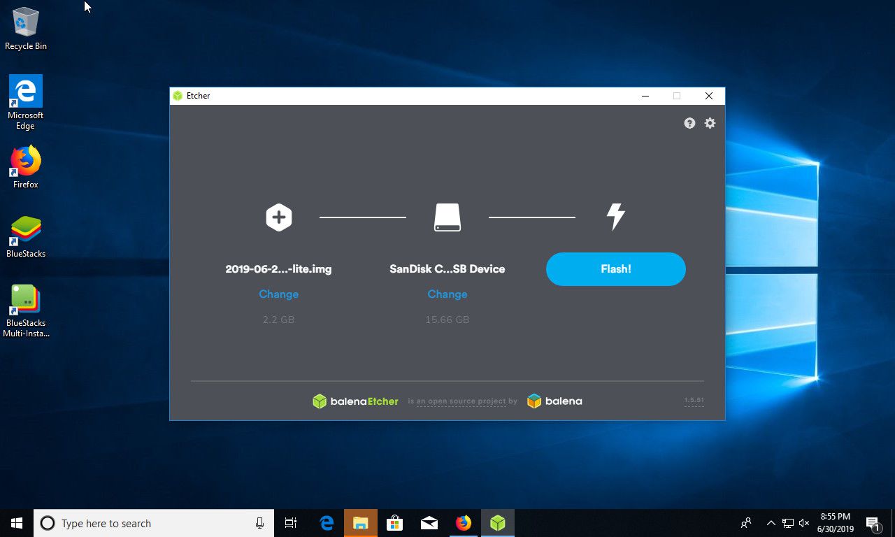Open Microsoft Store from the taskbar
The height and width of the screenshot is (537, 895).
click(x=395, y=523)
